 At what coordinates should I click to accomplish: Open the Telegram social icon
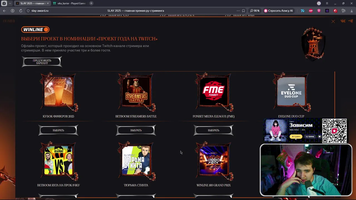[350, 21]
